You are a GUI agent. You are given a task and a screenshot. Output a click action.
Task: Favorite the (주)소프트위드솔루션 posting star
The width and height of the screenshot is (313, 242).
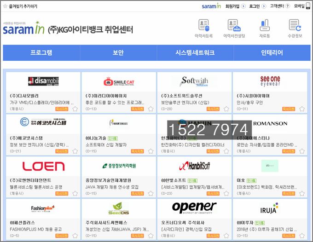click(x=226, y=109)
